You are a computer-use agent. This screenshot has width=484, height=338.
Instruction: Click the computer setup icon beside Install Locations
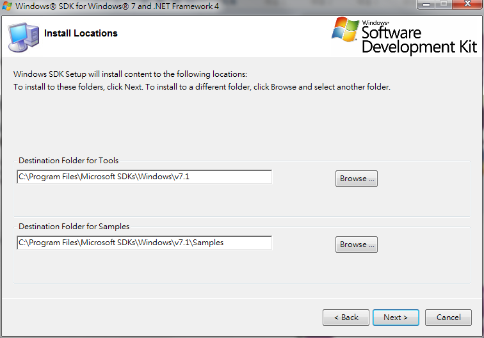(x=24, y=37)
